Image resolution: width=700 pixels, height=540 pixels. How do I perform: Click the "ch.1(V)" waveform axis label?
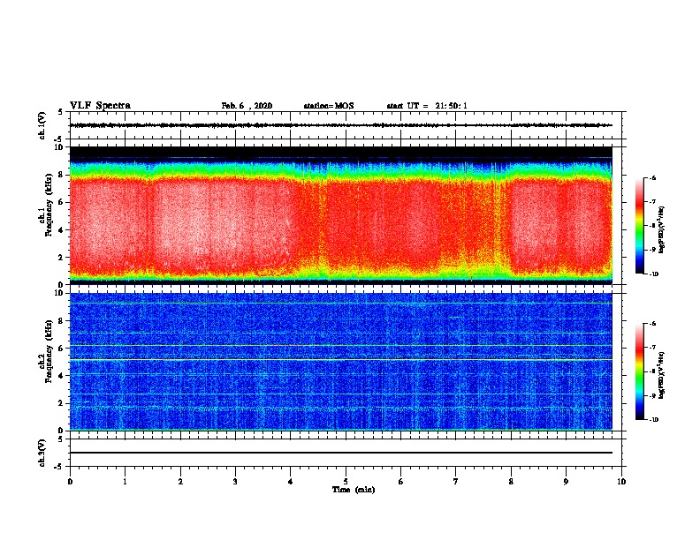pos(42,125)
